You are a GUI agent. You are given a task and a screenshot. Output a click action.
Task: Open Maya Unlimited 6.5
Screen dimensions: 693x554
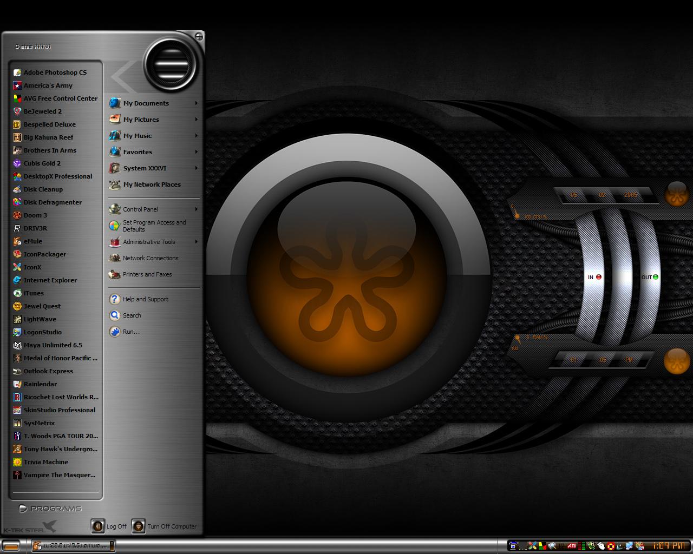tap(53, 345)
